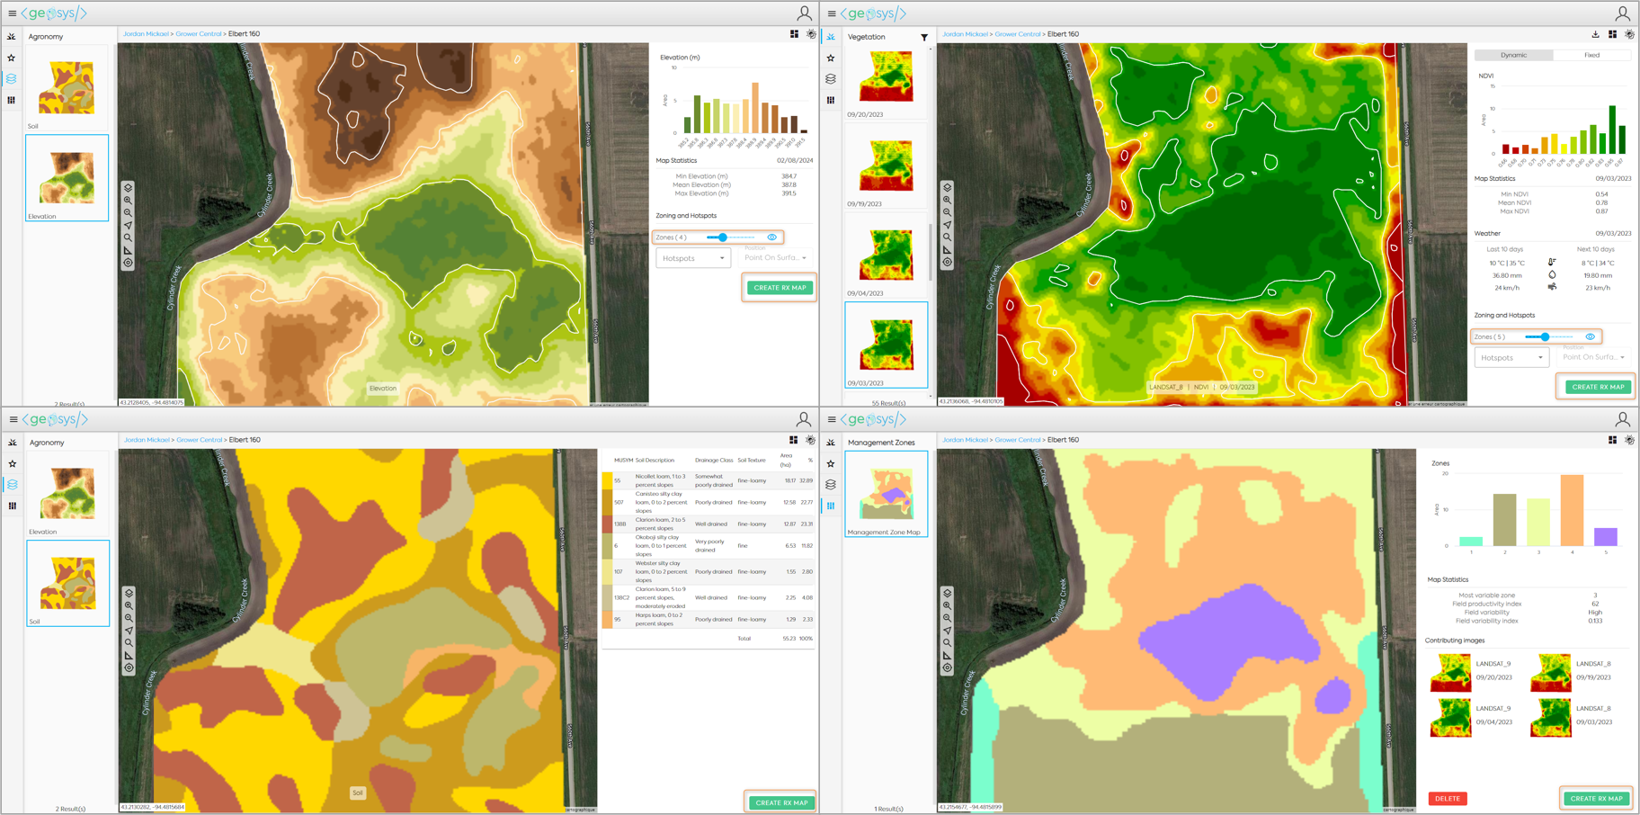Click the user profile icon in Elevation panel
This screenshot has width=1640, height=815.
(x=804, y=13)
